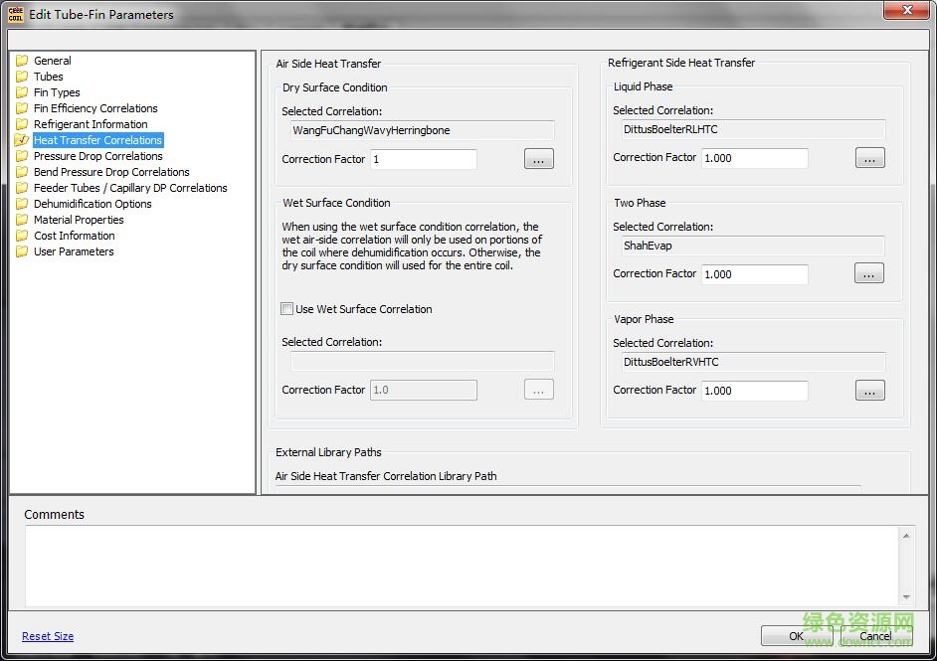Open Fin Efficiency Correlations section
The height and width of the screenshot is (661, 937).
(x=95, y=108)
